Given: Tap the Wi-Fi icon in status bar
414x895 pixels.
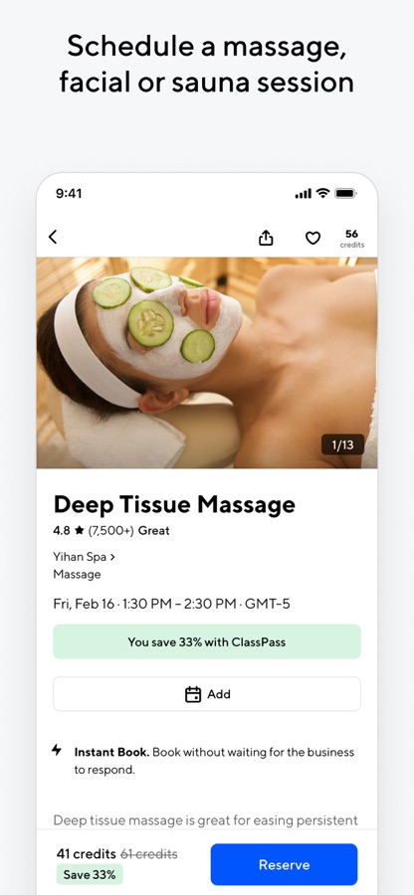Looking at the screenshot, I should 323,194.
